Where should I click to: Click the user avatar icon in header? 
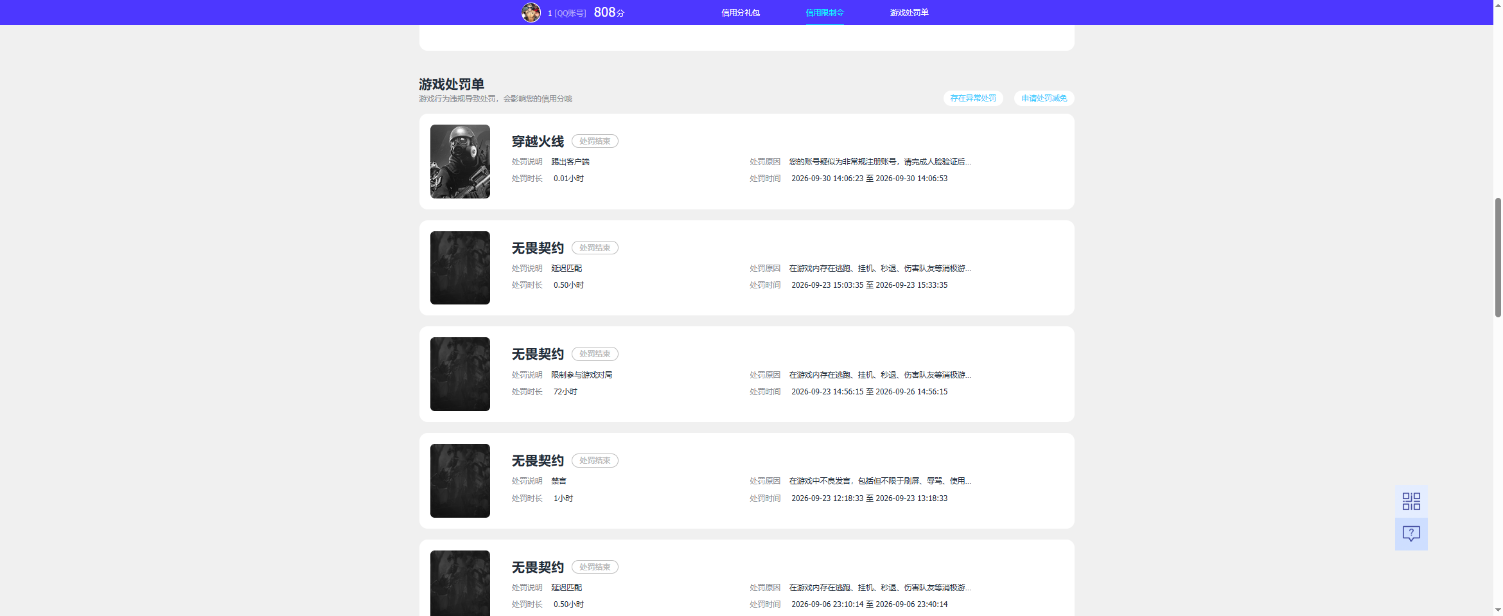point(531,12)
